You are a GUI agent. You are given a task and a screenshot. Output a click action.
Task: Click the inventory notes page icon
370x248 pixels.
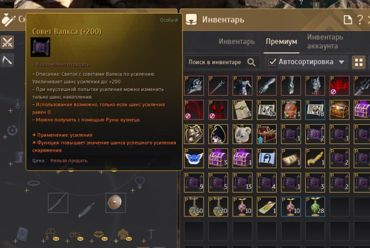[x=348, y=20]
